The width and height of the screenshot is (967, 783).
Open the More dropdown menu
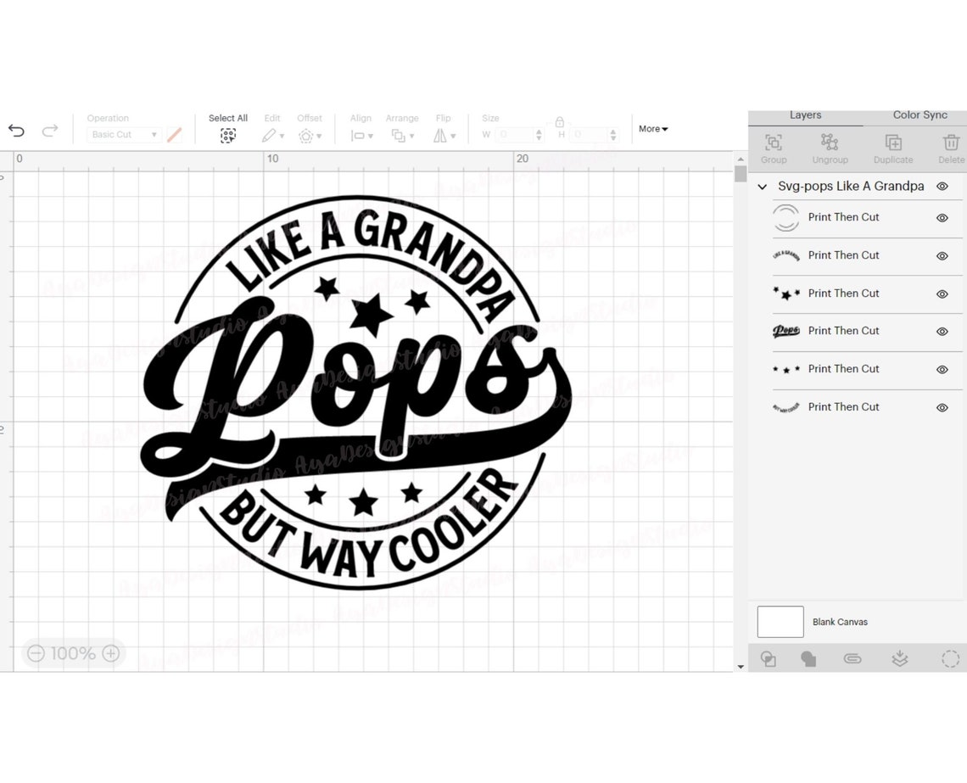coord(653,129)
